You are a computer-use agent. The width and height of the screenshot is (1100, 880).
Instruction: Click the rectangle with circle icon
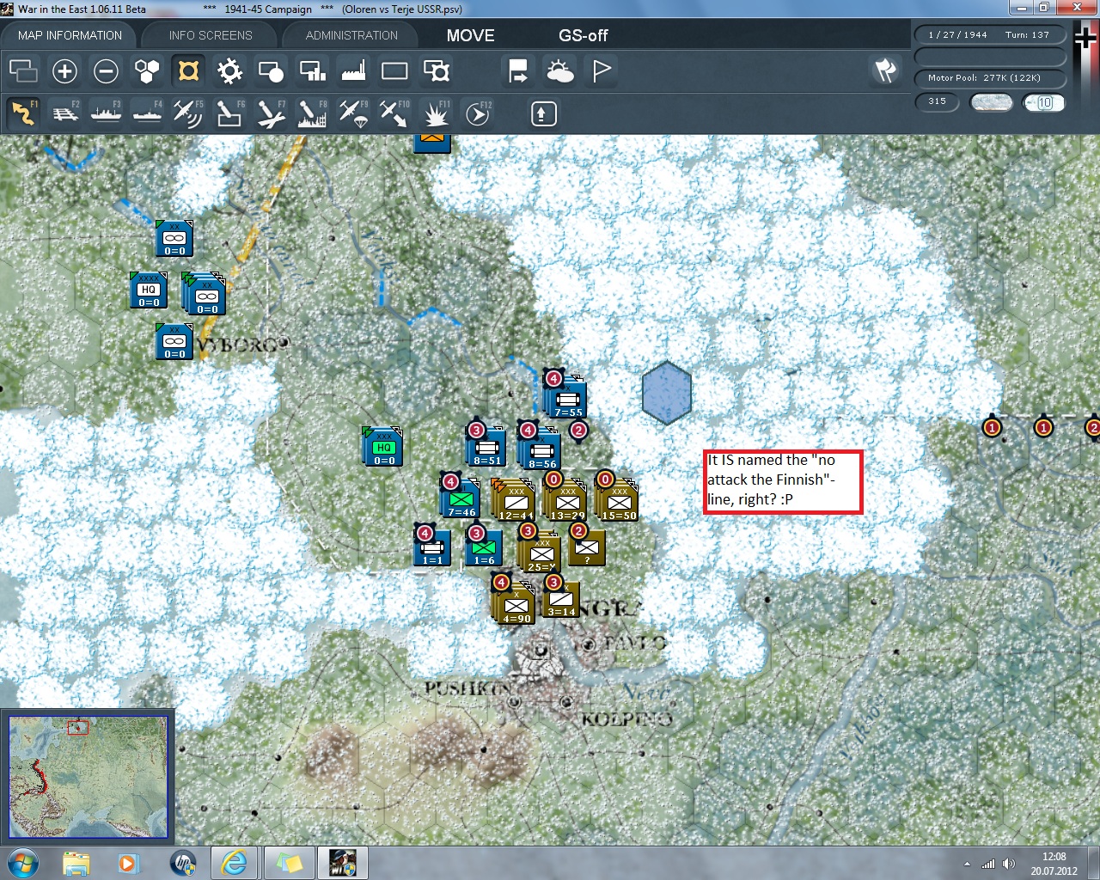coord(271,70)
